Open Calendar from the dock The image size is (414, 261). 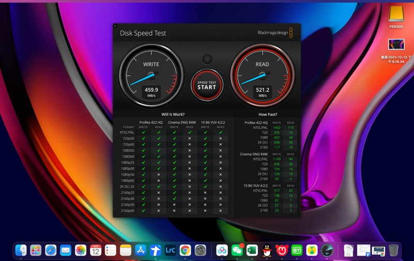96,250
